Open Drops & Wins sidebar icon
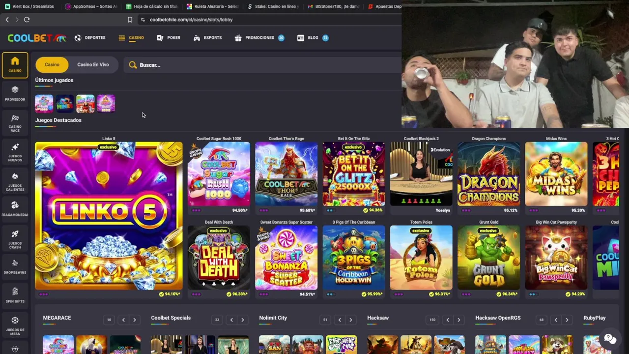This screenshot has width=629, height=354. pos(15,266)
